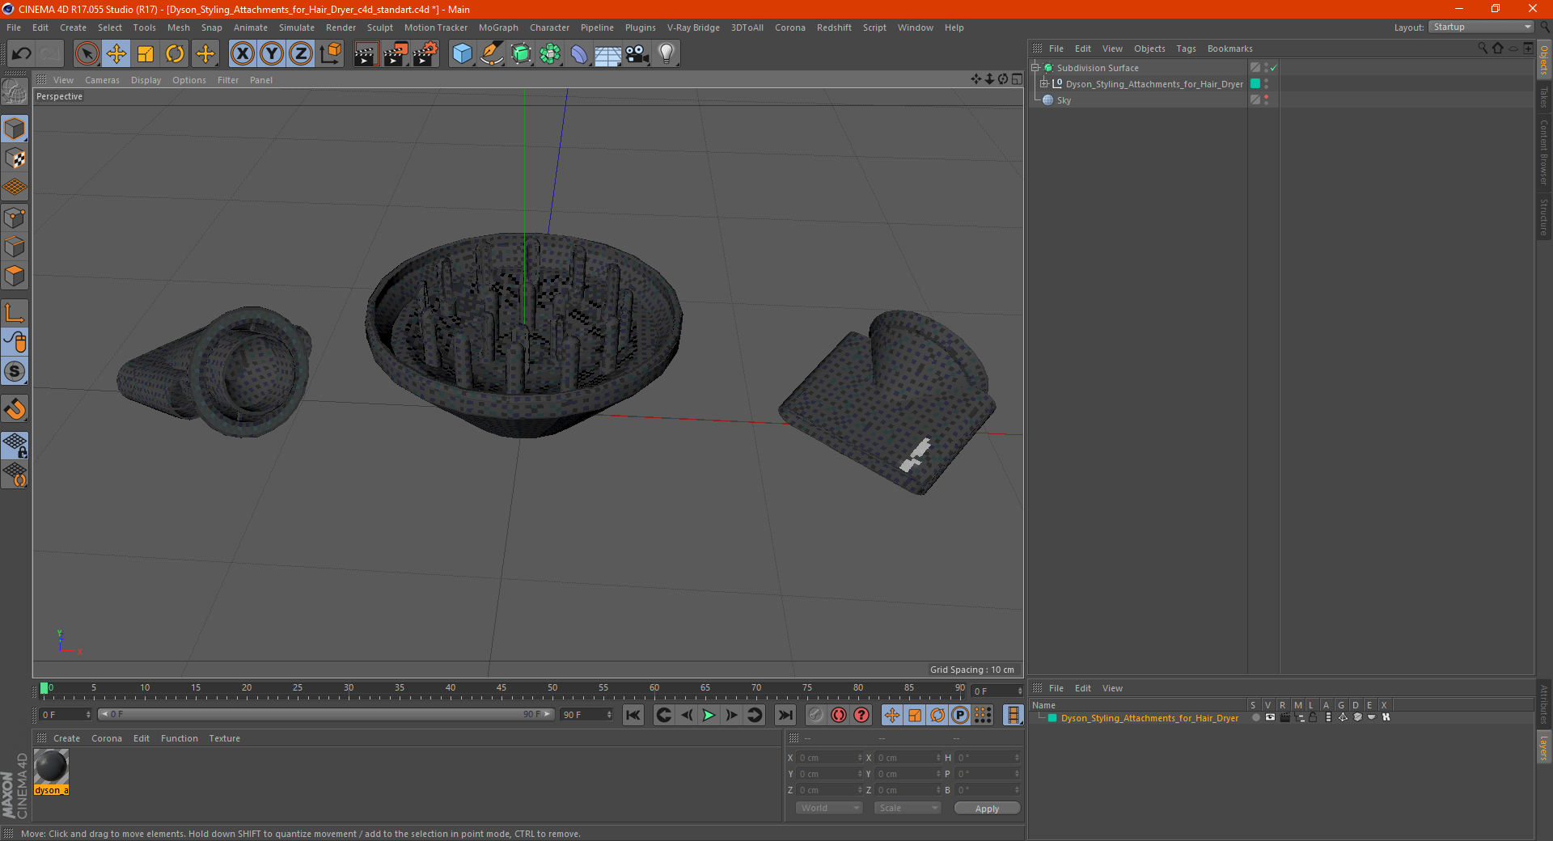Viewport: 1553px width, 841px height.
Task: Open Object Manager Tags menu
Action: pyautogui.click(x=1186, y=49)
